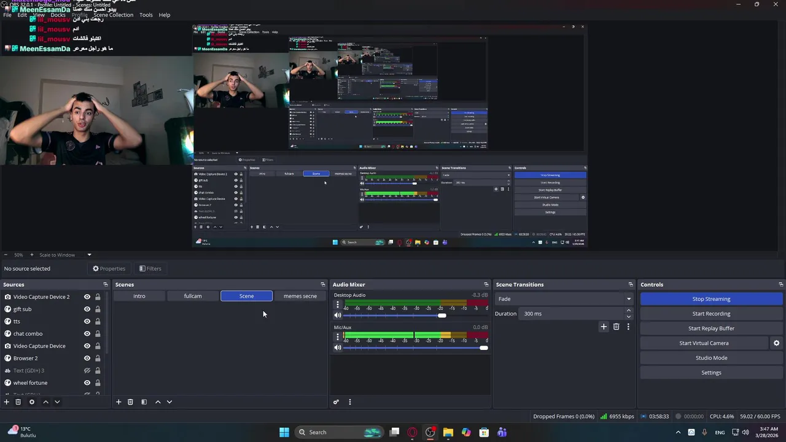Hide the chat combo source

(87, 334)
